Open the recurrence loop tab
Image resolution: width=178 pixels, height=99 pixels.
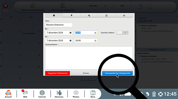tap(124, 15)
